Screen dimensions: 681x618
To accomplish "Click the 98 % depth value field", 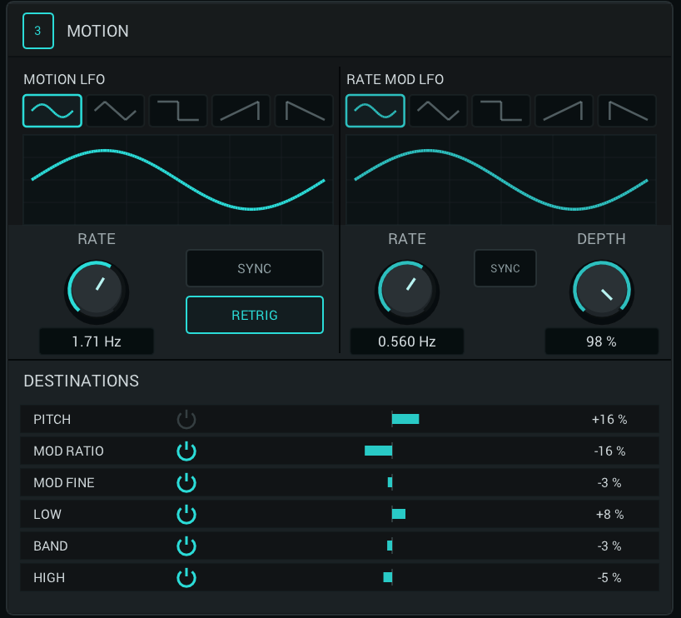I will click(x=602, y=341).
